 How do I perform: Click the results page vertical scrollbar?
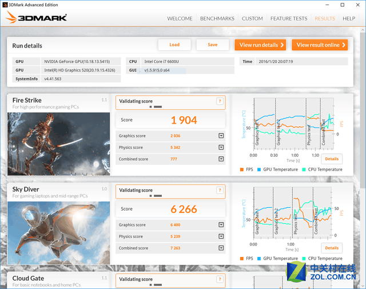point(363,110)
